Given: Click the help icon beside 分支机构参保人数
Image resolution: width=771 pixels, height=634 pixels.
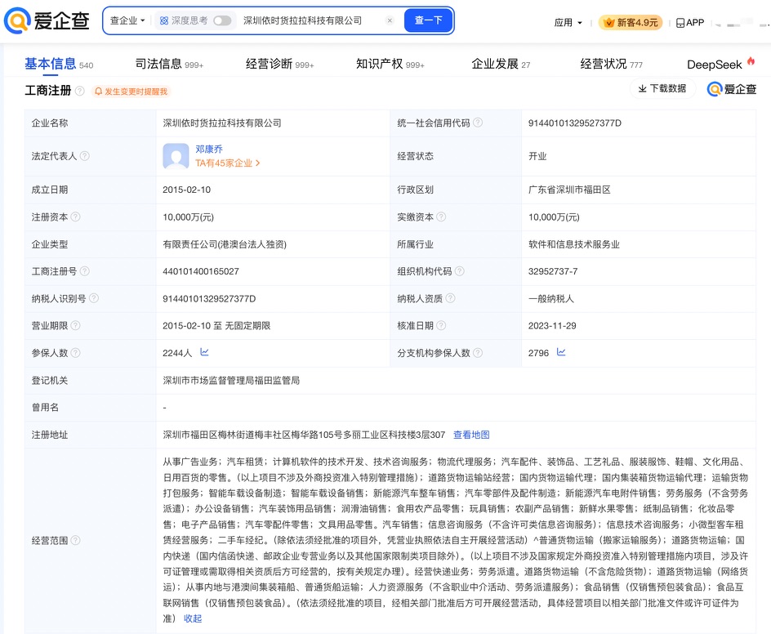Looking at the screenshot, I should click(x=478, y=353).
